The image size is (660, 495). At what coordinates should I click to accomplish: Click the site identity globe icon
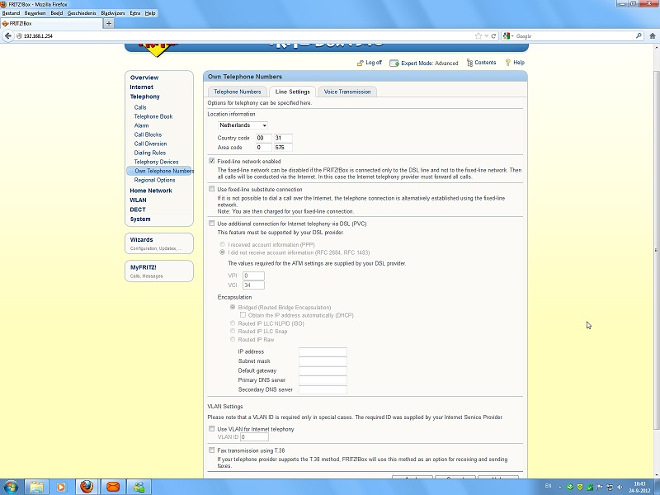tap(19, 35)
